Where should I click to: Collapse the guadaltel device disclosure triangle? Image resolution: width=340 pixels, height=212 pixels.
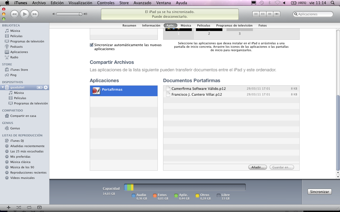coord(3,87)
